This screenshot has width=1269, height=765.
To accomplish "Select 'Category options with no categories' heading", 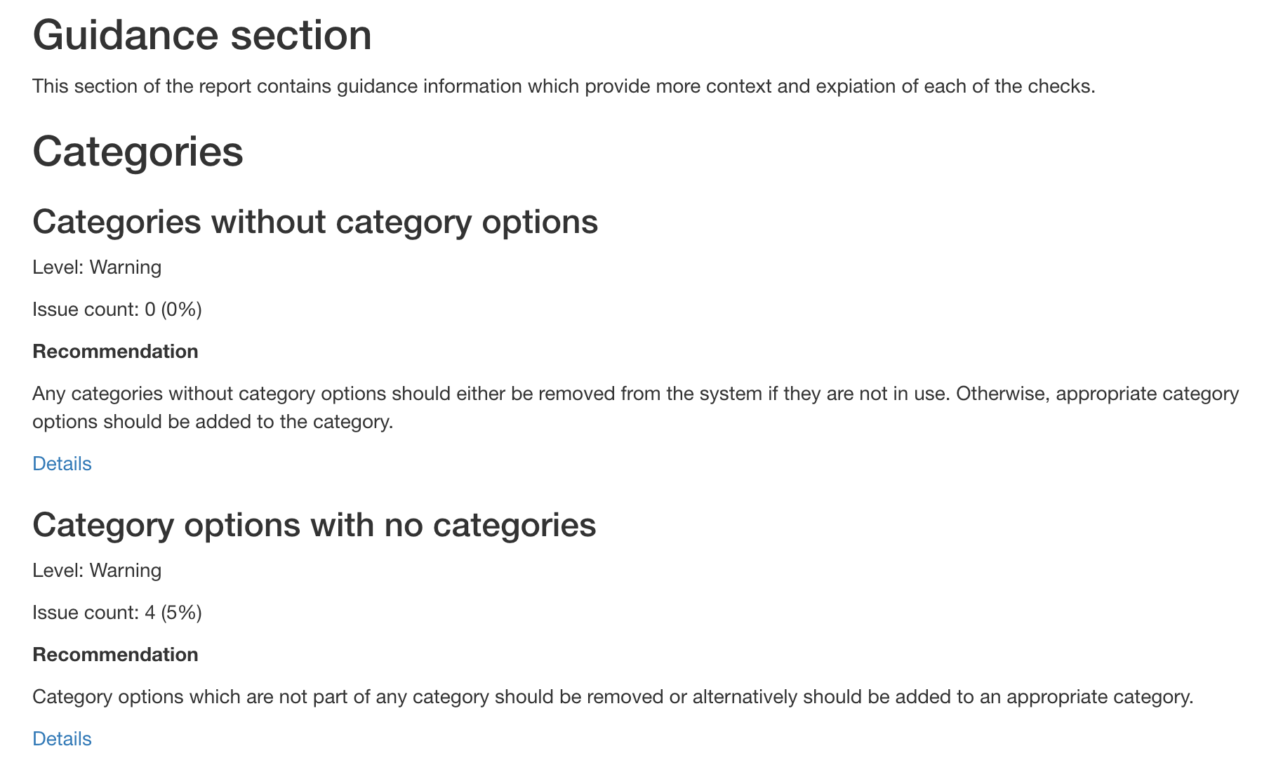I will [x=314, y=525].
